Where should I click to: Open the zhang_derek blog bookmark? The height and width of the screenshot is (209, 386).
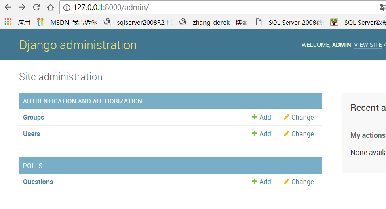213,22
